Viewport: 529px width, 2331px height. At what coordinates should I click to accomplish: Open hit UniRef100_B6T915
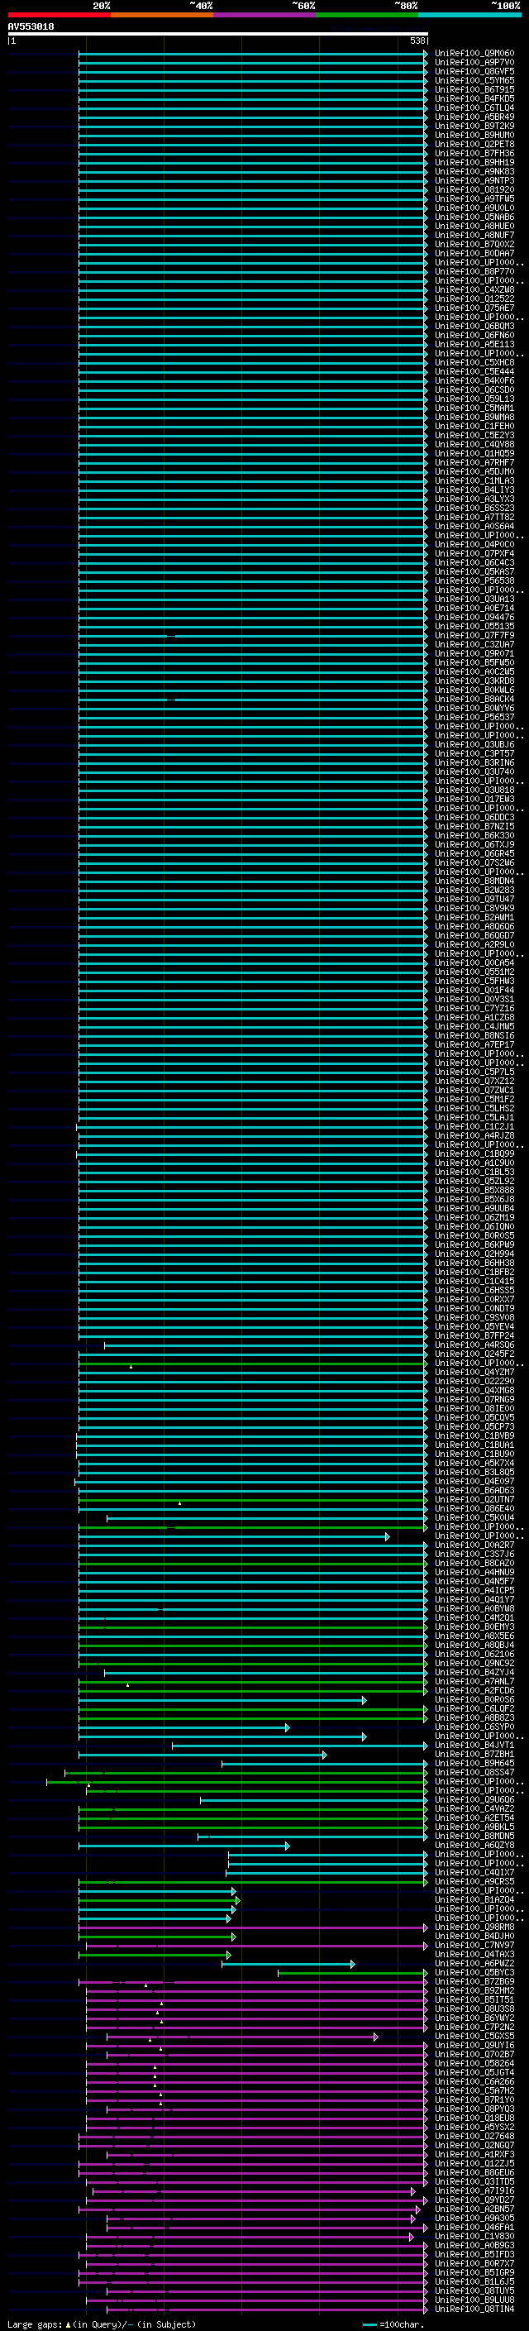point(474,89)
